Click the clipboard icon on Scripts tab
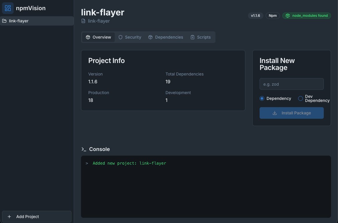338x223 pixels. pos(193,37)
